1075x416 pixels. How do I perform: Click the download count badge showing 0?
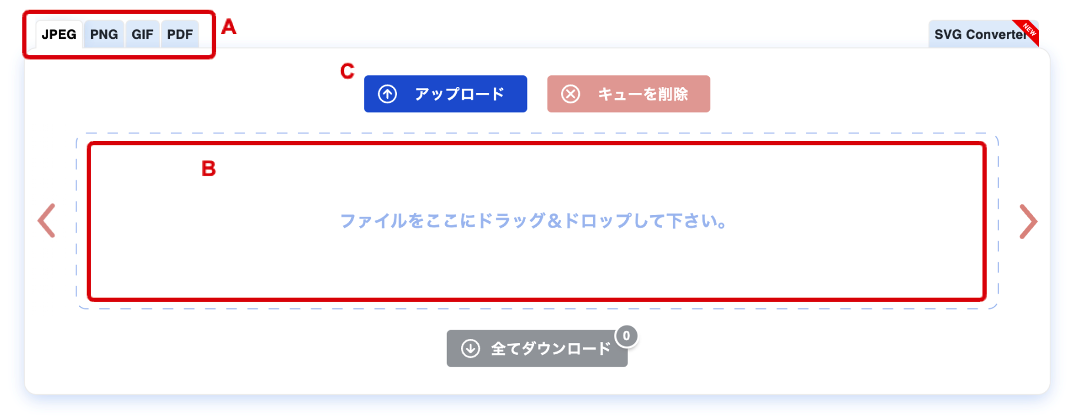click(626, 336)
